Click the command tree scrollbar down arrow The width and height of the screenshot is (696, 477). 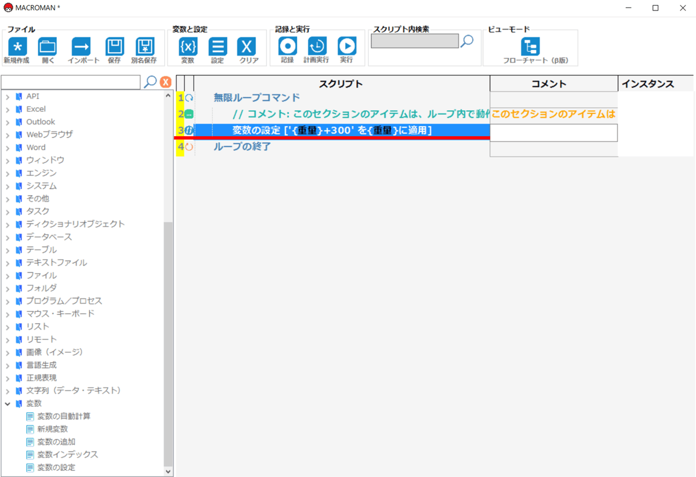pos(169,472)
